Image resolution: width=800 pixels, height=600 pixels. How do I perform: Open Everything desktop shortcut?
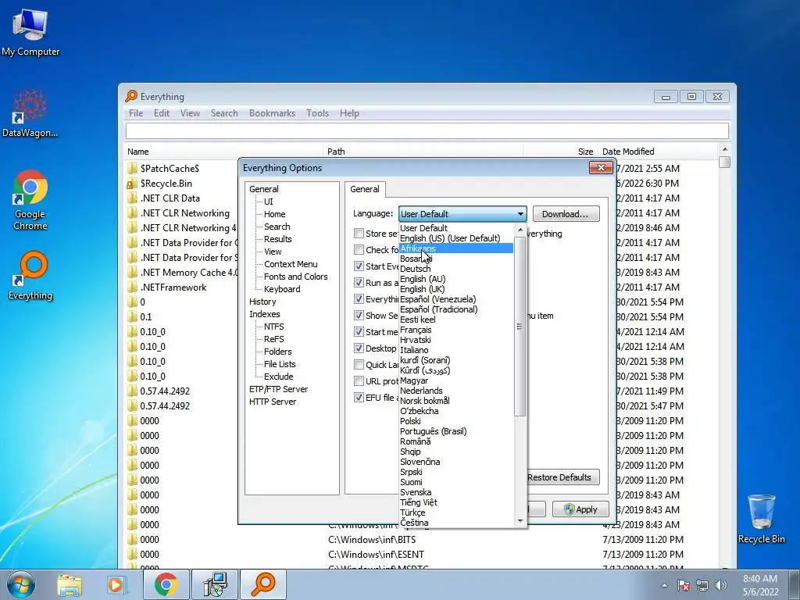[30, 276]
